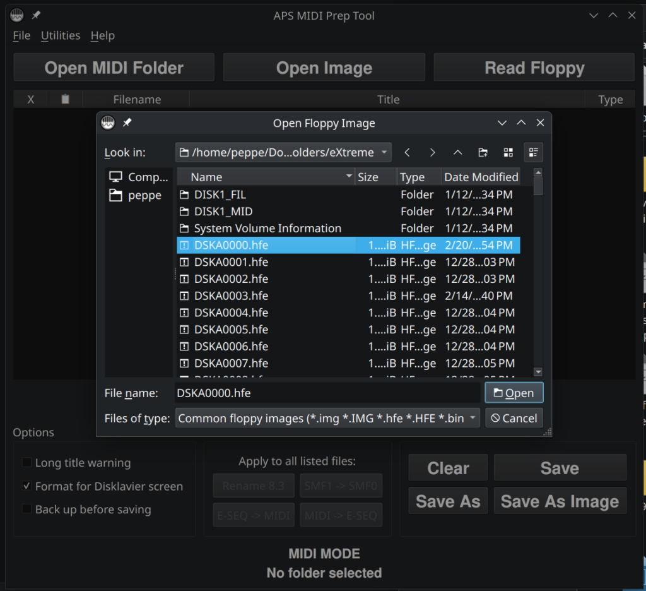
Task: Pin the Open Floppy Image dialog
Action: tap(126, 122)
